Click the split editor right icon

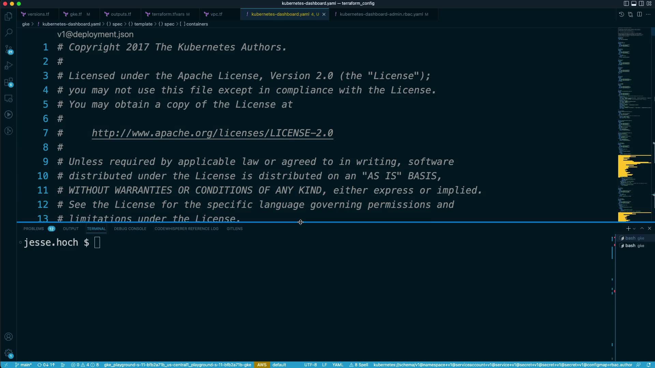639,14
